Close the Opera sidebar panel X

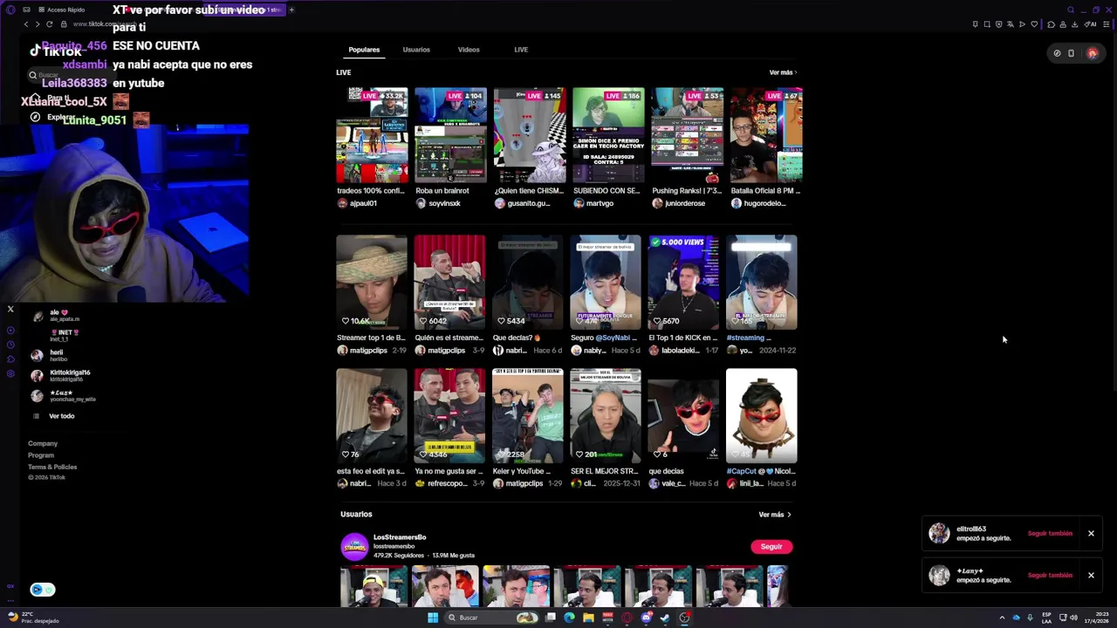pyautogui.click(x=10, y=309)
